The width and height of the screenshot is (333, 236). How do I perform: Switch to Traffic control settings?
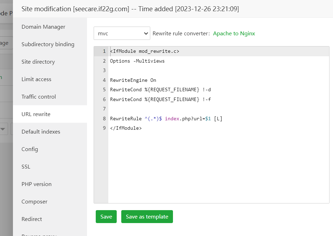38,97
